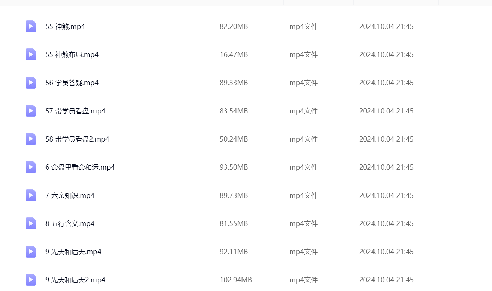492x291 pixels.
Task: Click the play icon for 56 学员答疑.mp4
Action: (x=31, y=83)
